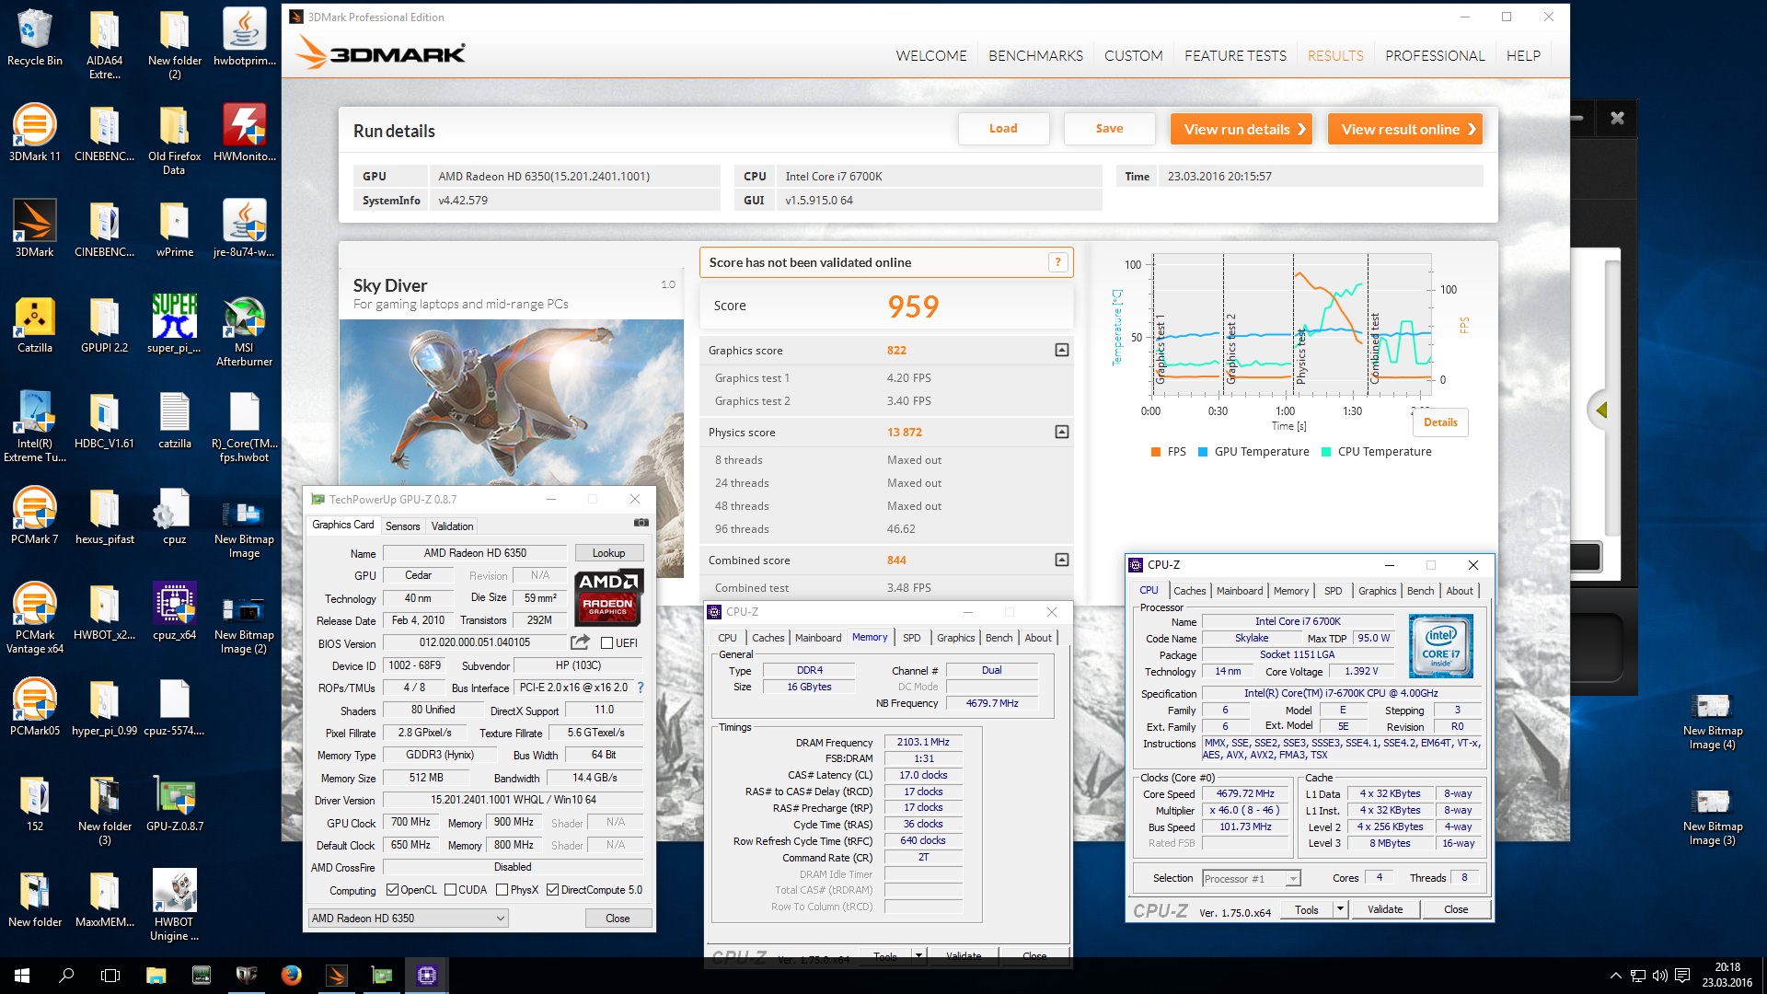1767x994 pixels.
Task: Switch to the Sensors tab in GPU-Z
Action: [x=402, y=526]
